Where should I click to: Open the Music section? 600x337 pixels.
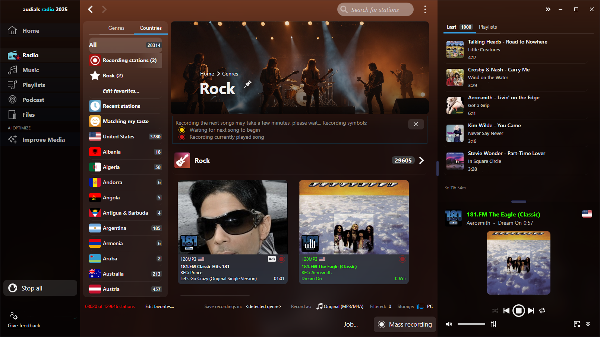point(40,70)
